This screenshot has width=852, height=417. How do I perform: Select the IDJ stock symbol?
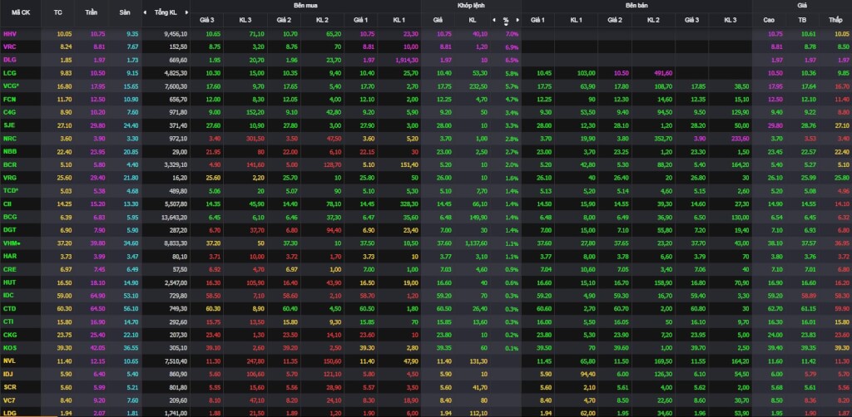[7, 373]
